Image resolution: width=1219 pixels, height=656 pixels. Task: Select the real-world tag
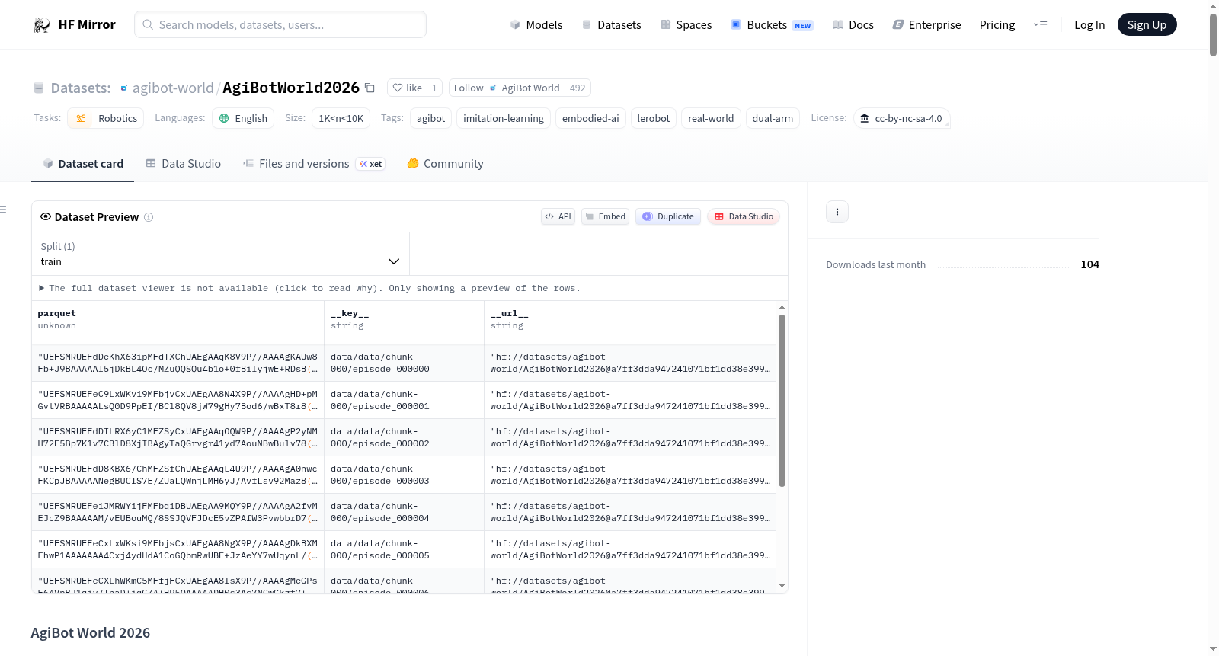point(711,118)
